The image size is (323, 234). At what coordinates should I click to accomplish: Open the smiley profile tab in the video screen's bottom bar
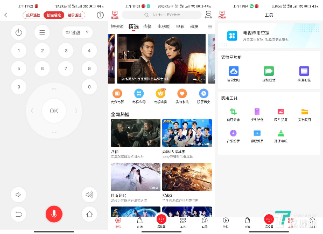[x=205, y=222]
